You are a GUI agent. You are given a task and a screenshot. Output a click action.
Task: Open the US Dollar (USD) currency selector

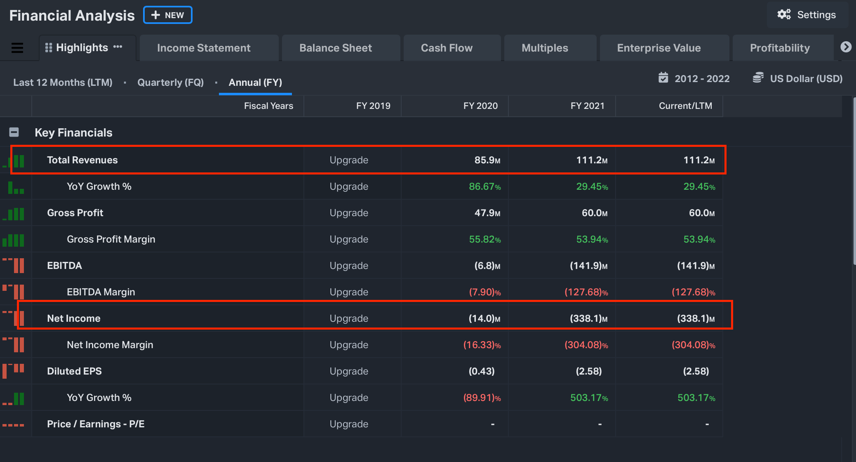806,78
